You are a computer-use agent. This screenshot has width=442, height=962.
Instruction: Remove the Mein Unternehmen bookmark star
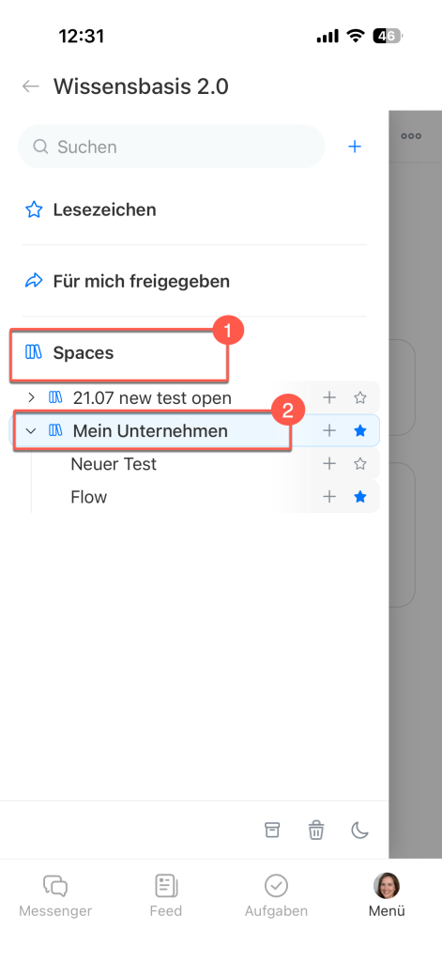tap(360, 430)
